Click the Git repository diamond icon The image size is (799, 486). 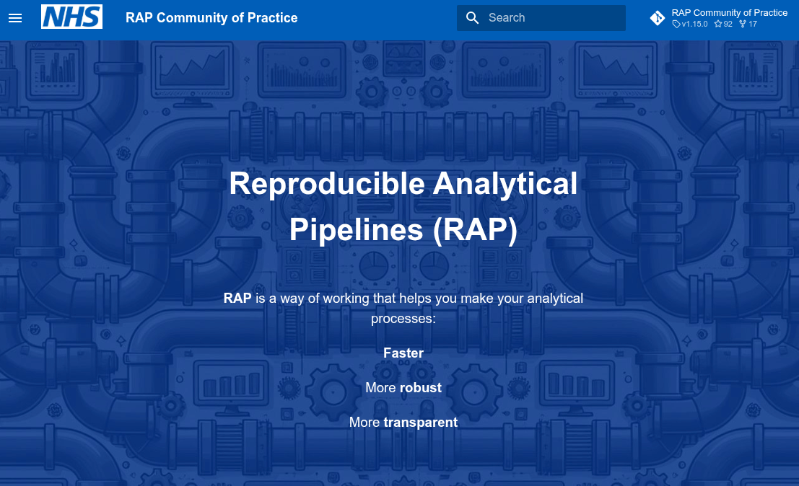point(658,17)
